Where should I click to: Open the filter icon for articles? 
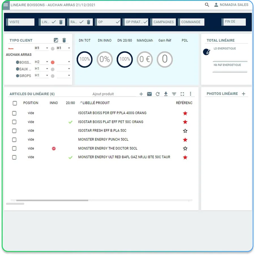pyautogui.click(x=174, y=94)
